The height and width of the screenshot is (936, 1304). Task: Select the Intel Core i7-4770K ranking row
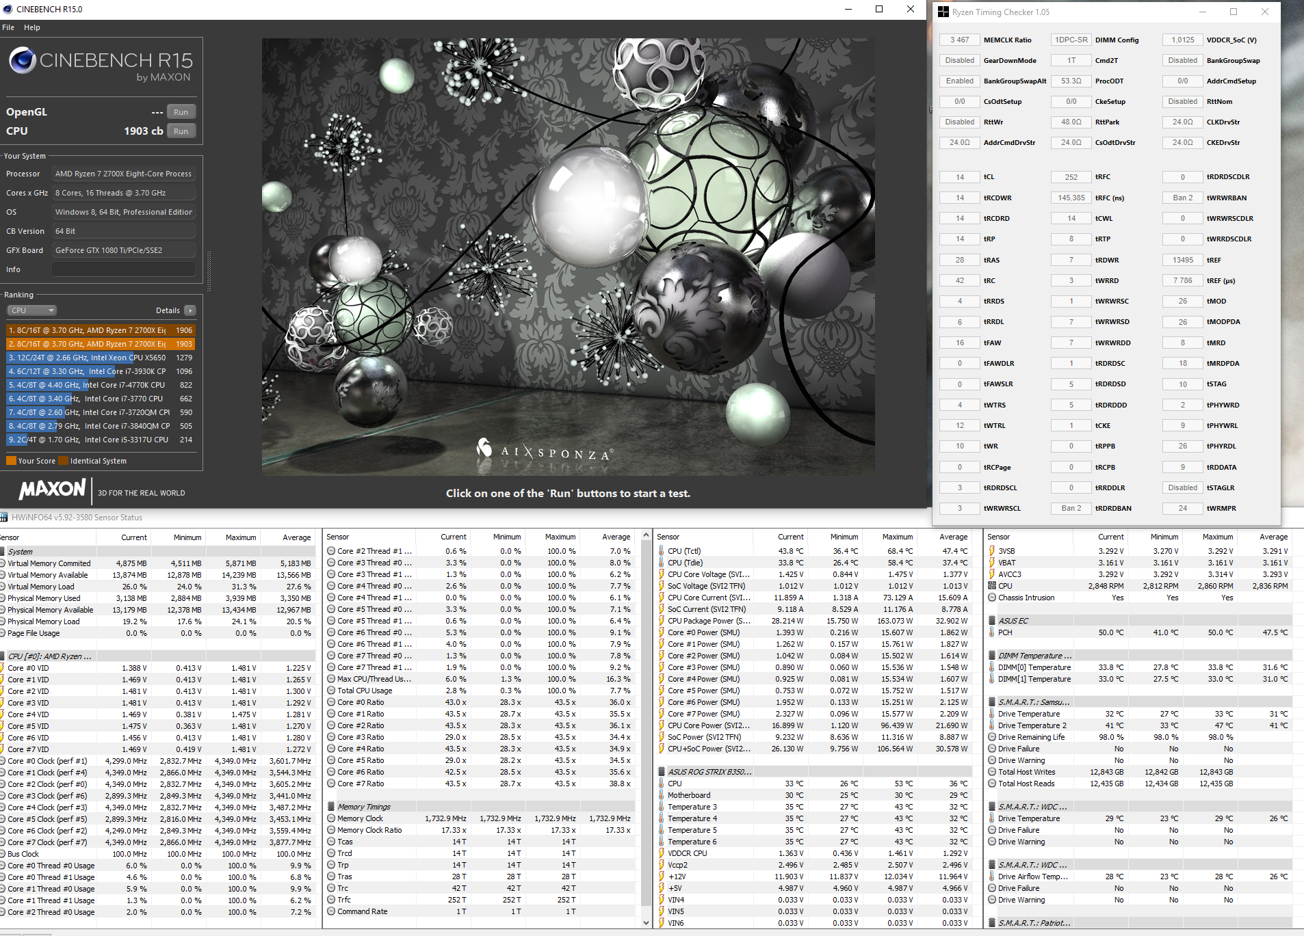(x=101, y=385)
